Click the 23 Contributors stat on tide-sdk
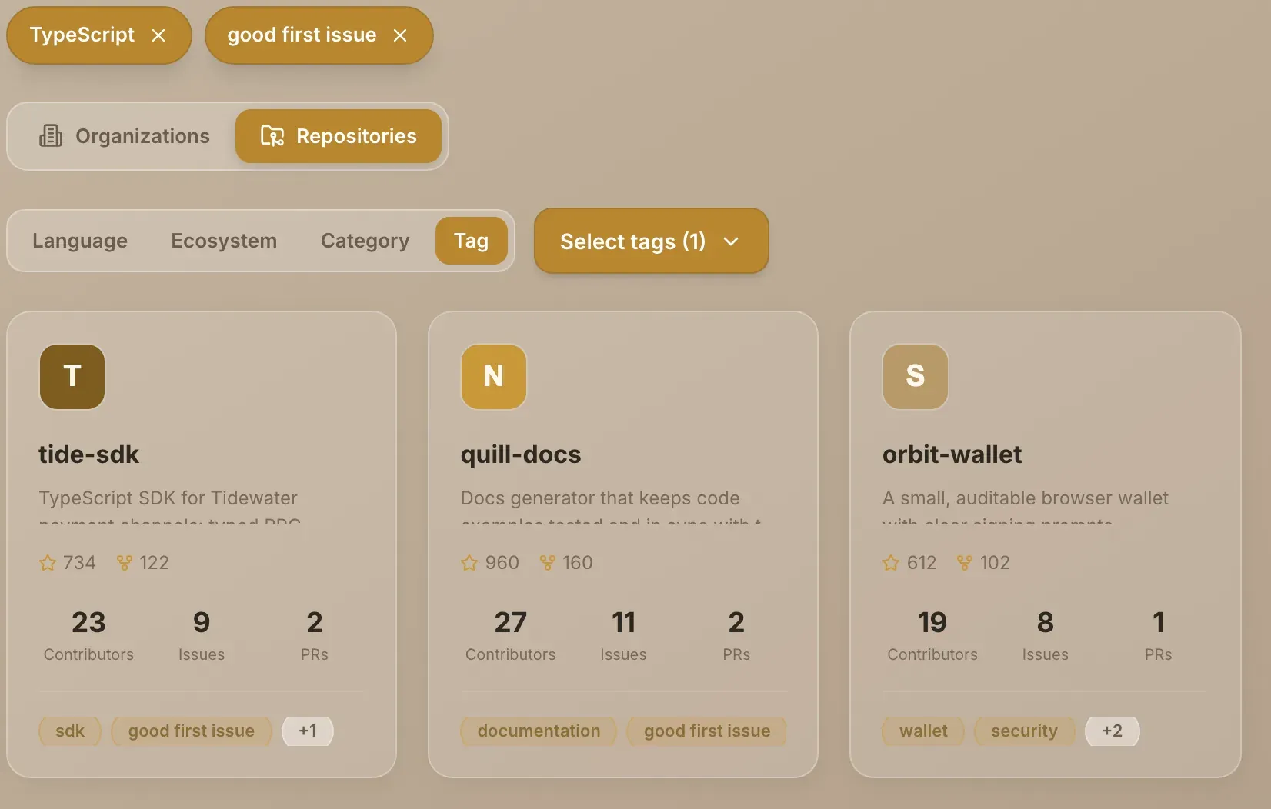1271x809 pixels. coord(88,636)
